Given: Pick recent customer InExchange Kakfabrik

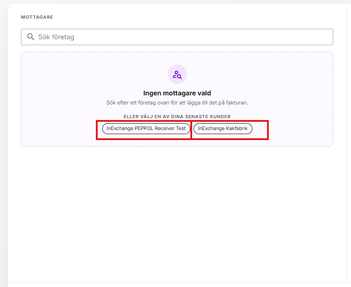Looking at the screenshot, I should click(x=223, y=129).
